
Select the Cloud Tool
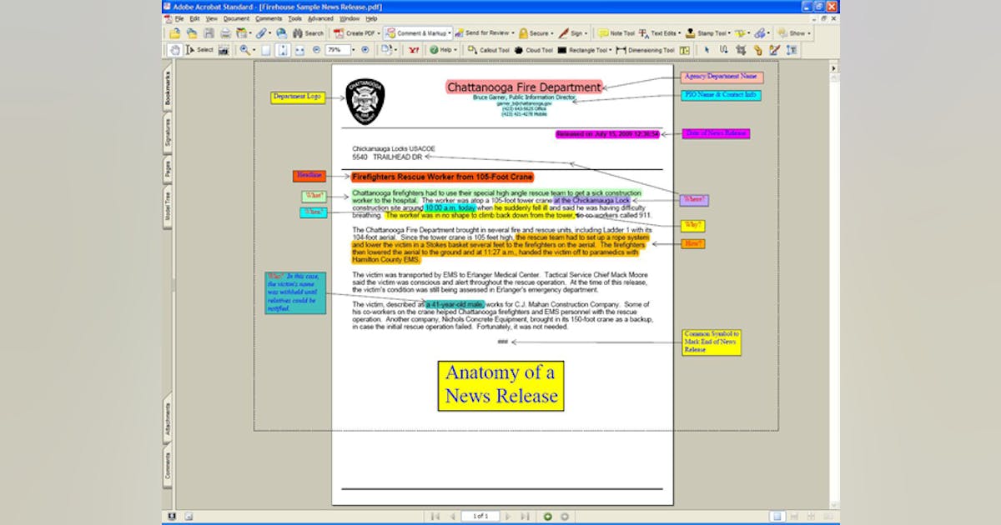(x=534, y=50)
